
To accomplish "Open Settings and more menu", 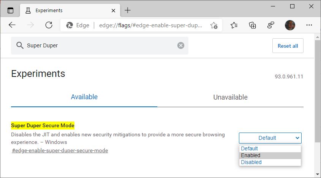I will click(309, 25).
